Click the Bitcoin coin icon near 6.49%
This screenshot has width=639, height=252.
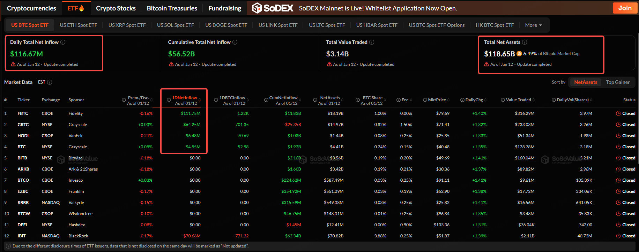(x=519, y=54)
